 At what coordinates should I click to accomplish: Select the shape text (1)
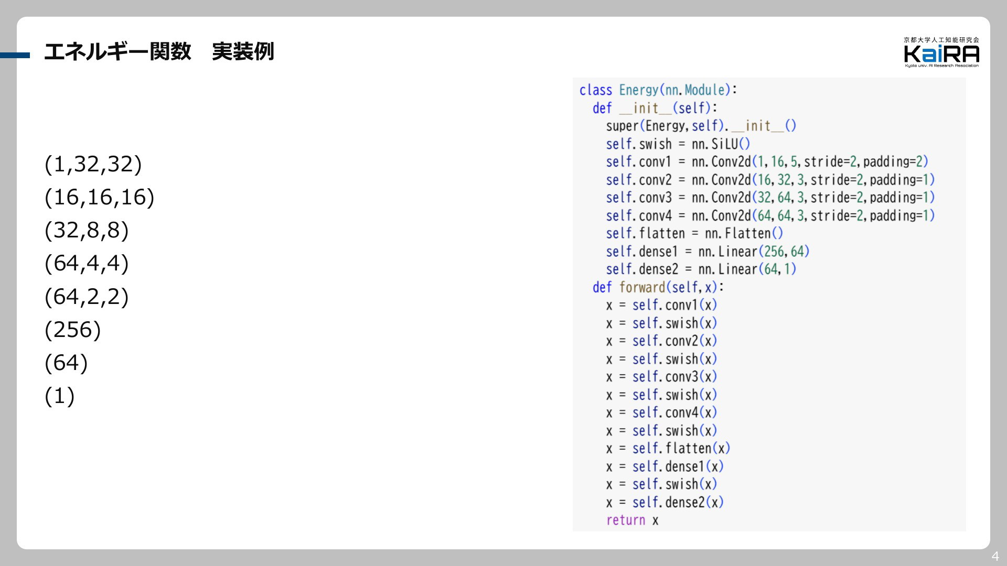[x=60, y=396]
